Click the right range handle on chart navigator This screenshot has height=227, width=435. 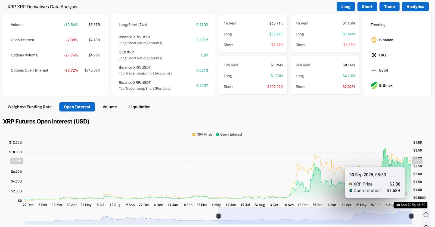coord(411,216)
